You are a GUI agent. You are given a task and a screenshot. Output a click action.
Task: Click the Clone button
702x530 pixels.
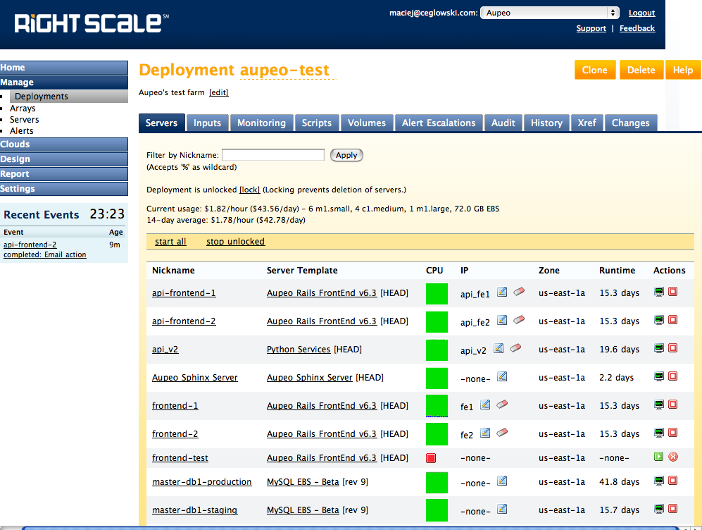595,70
